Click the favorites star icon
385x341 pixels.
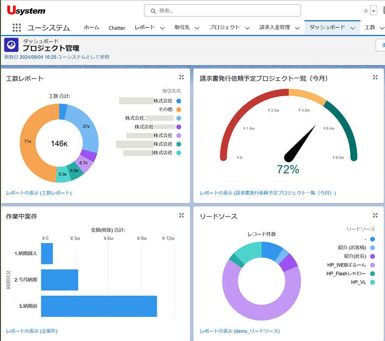click(366, 10)
